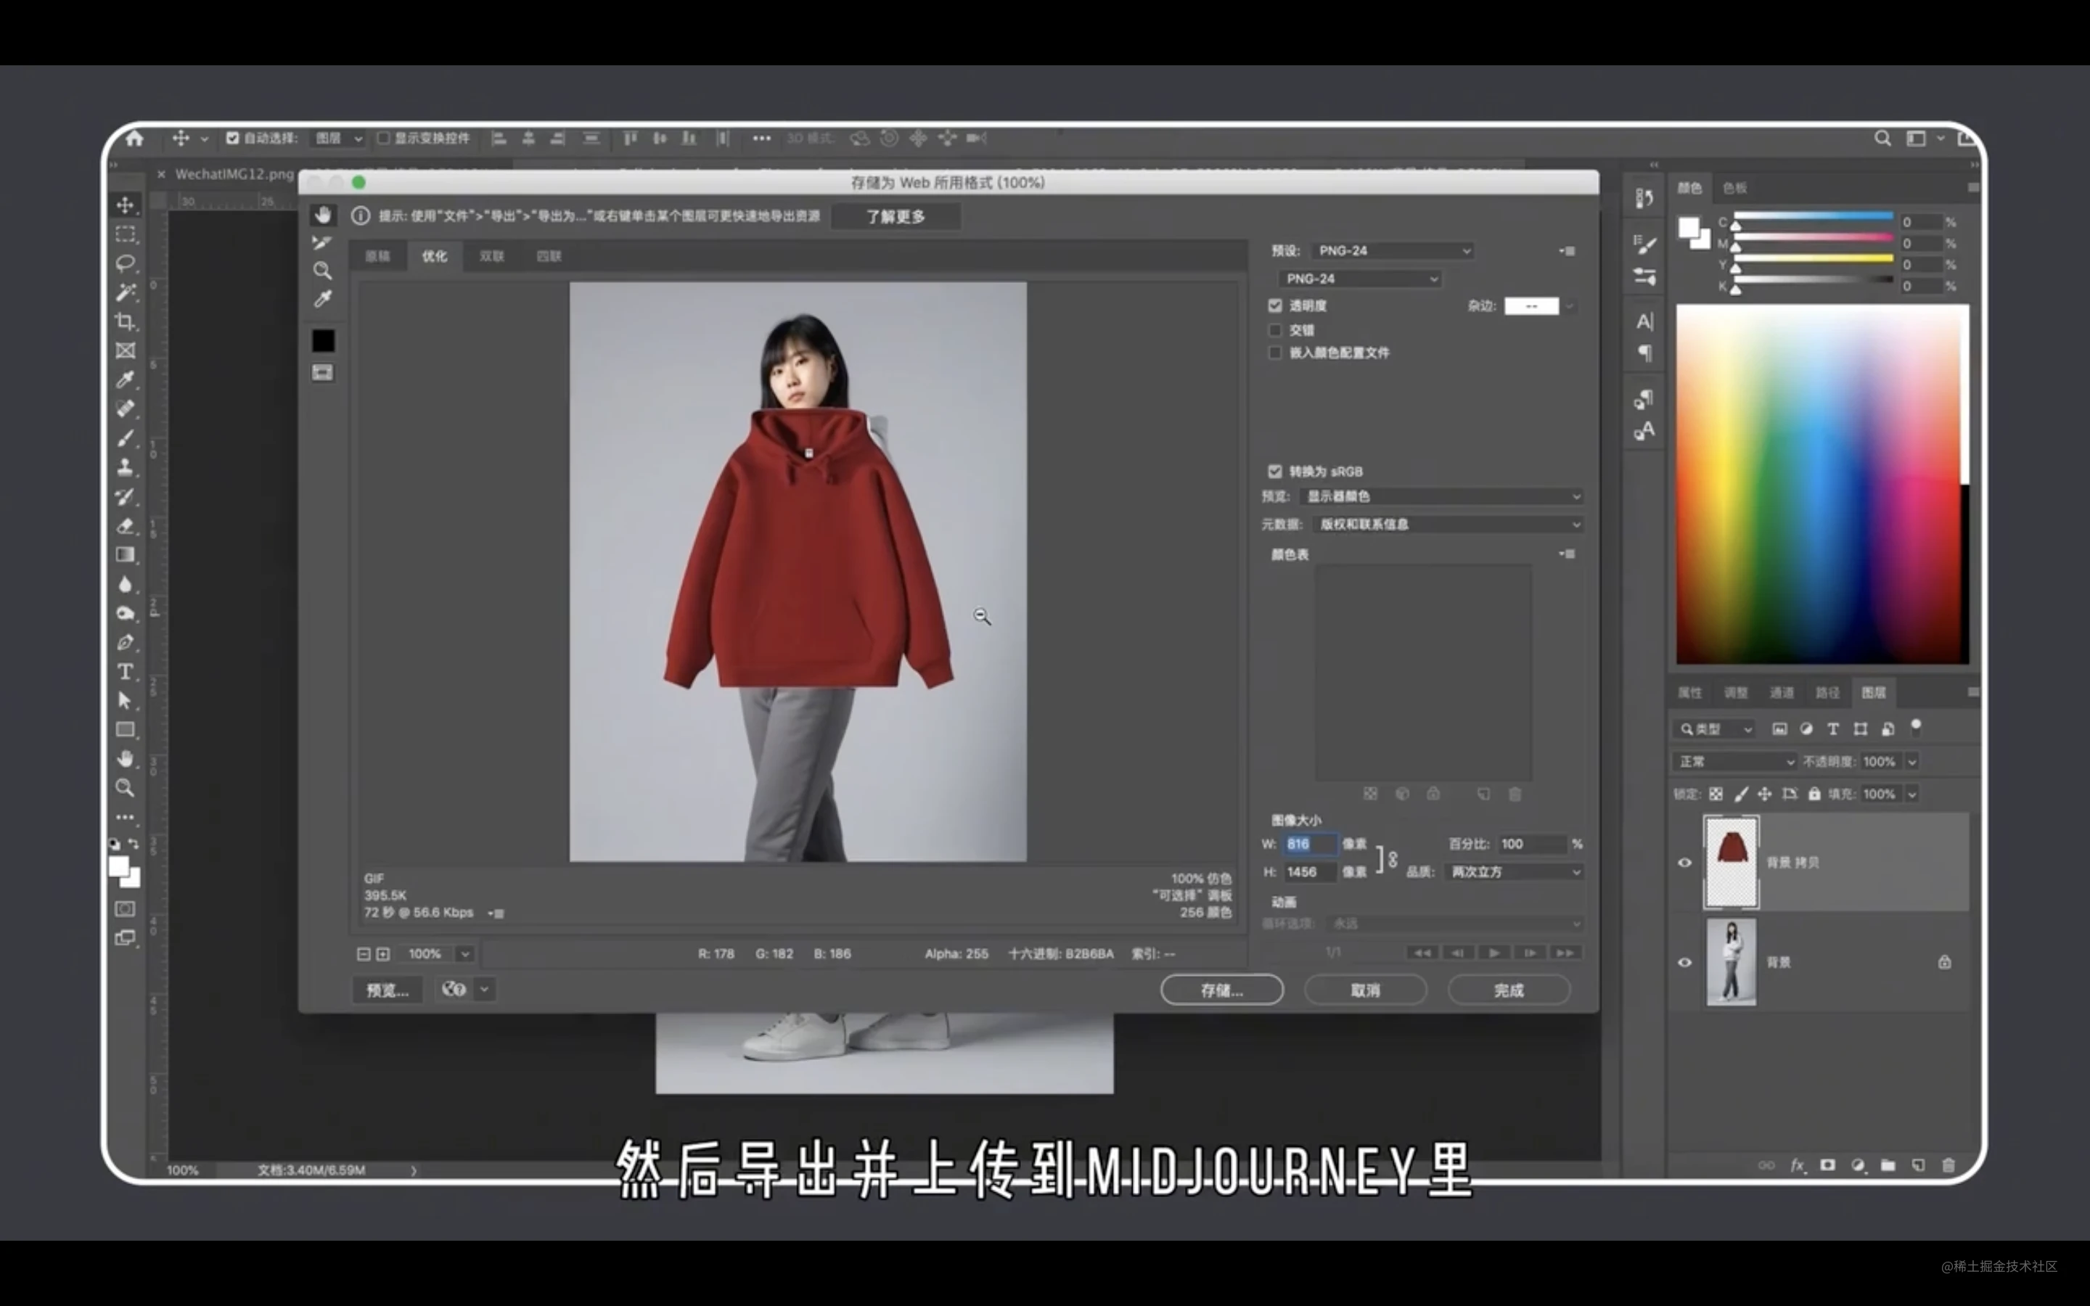Open the layer filter type dropdown

click(x=1716, y=729)
